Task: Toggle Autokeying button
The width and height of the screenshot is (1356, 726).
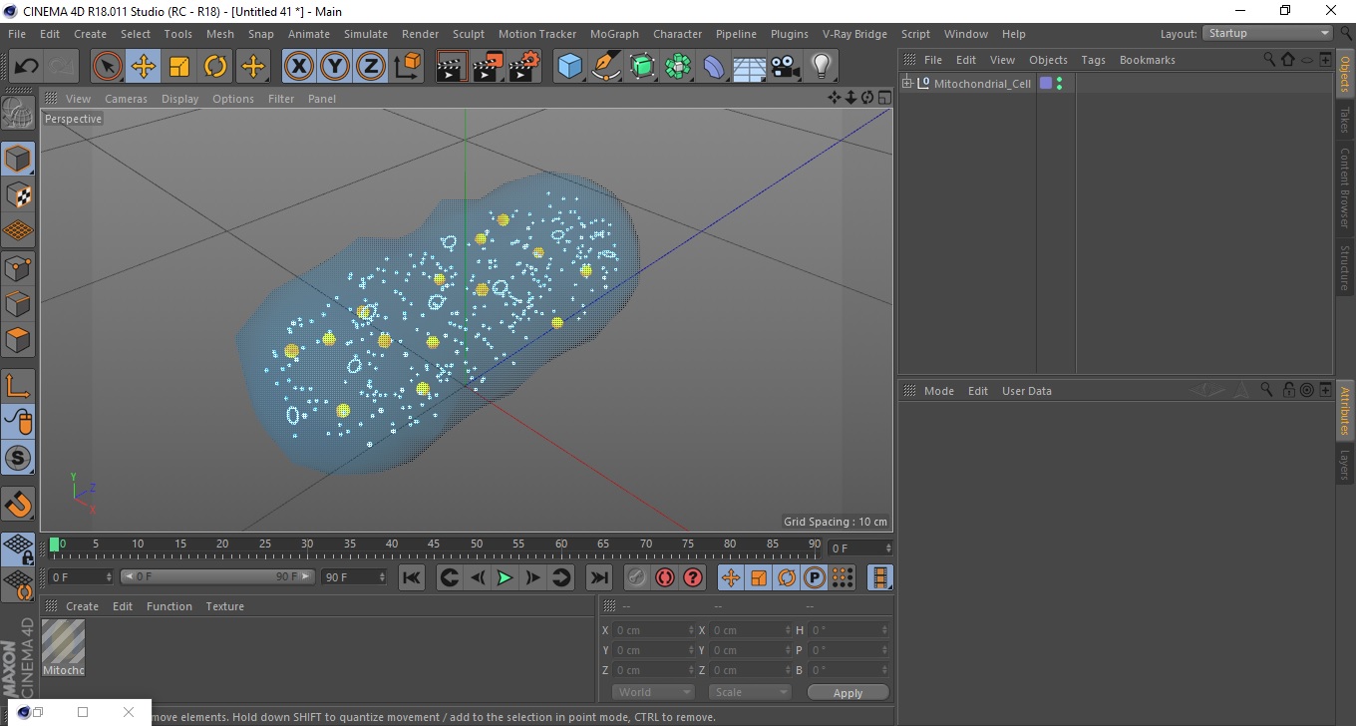Action: point(665,577)
